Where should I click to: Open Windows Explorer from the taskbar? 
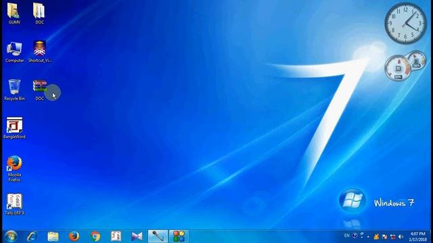[53, 236]
